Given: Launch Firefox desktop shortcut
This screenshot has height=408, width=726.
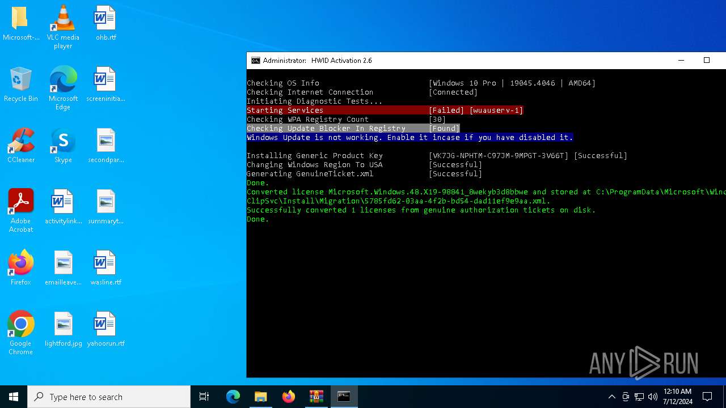Looking at the screenshot, I should (20, 268).
